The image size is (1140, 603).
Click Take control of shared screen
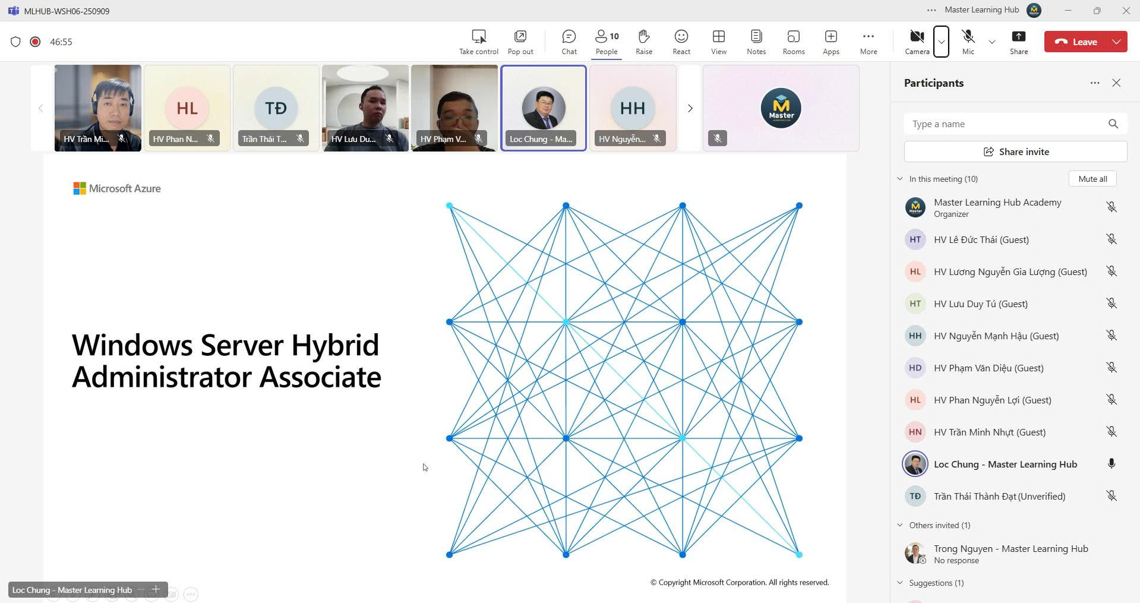(478, 42)
